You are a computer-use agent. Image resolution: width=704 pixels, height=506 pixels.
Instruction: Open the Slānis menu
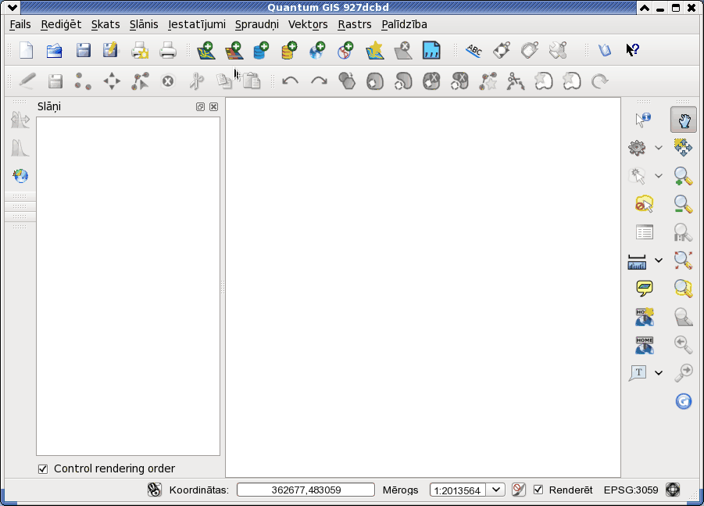(144, 24)
